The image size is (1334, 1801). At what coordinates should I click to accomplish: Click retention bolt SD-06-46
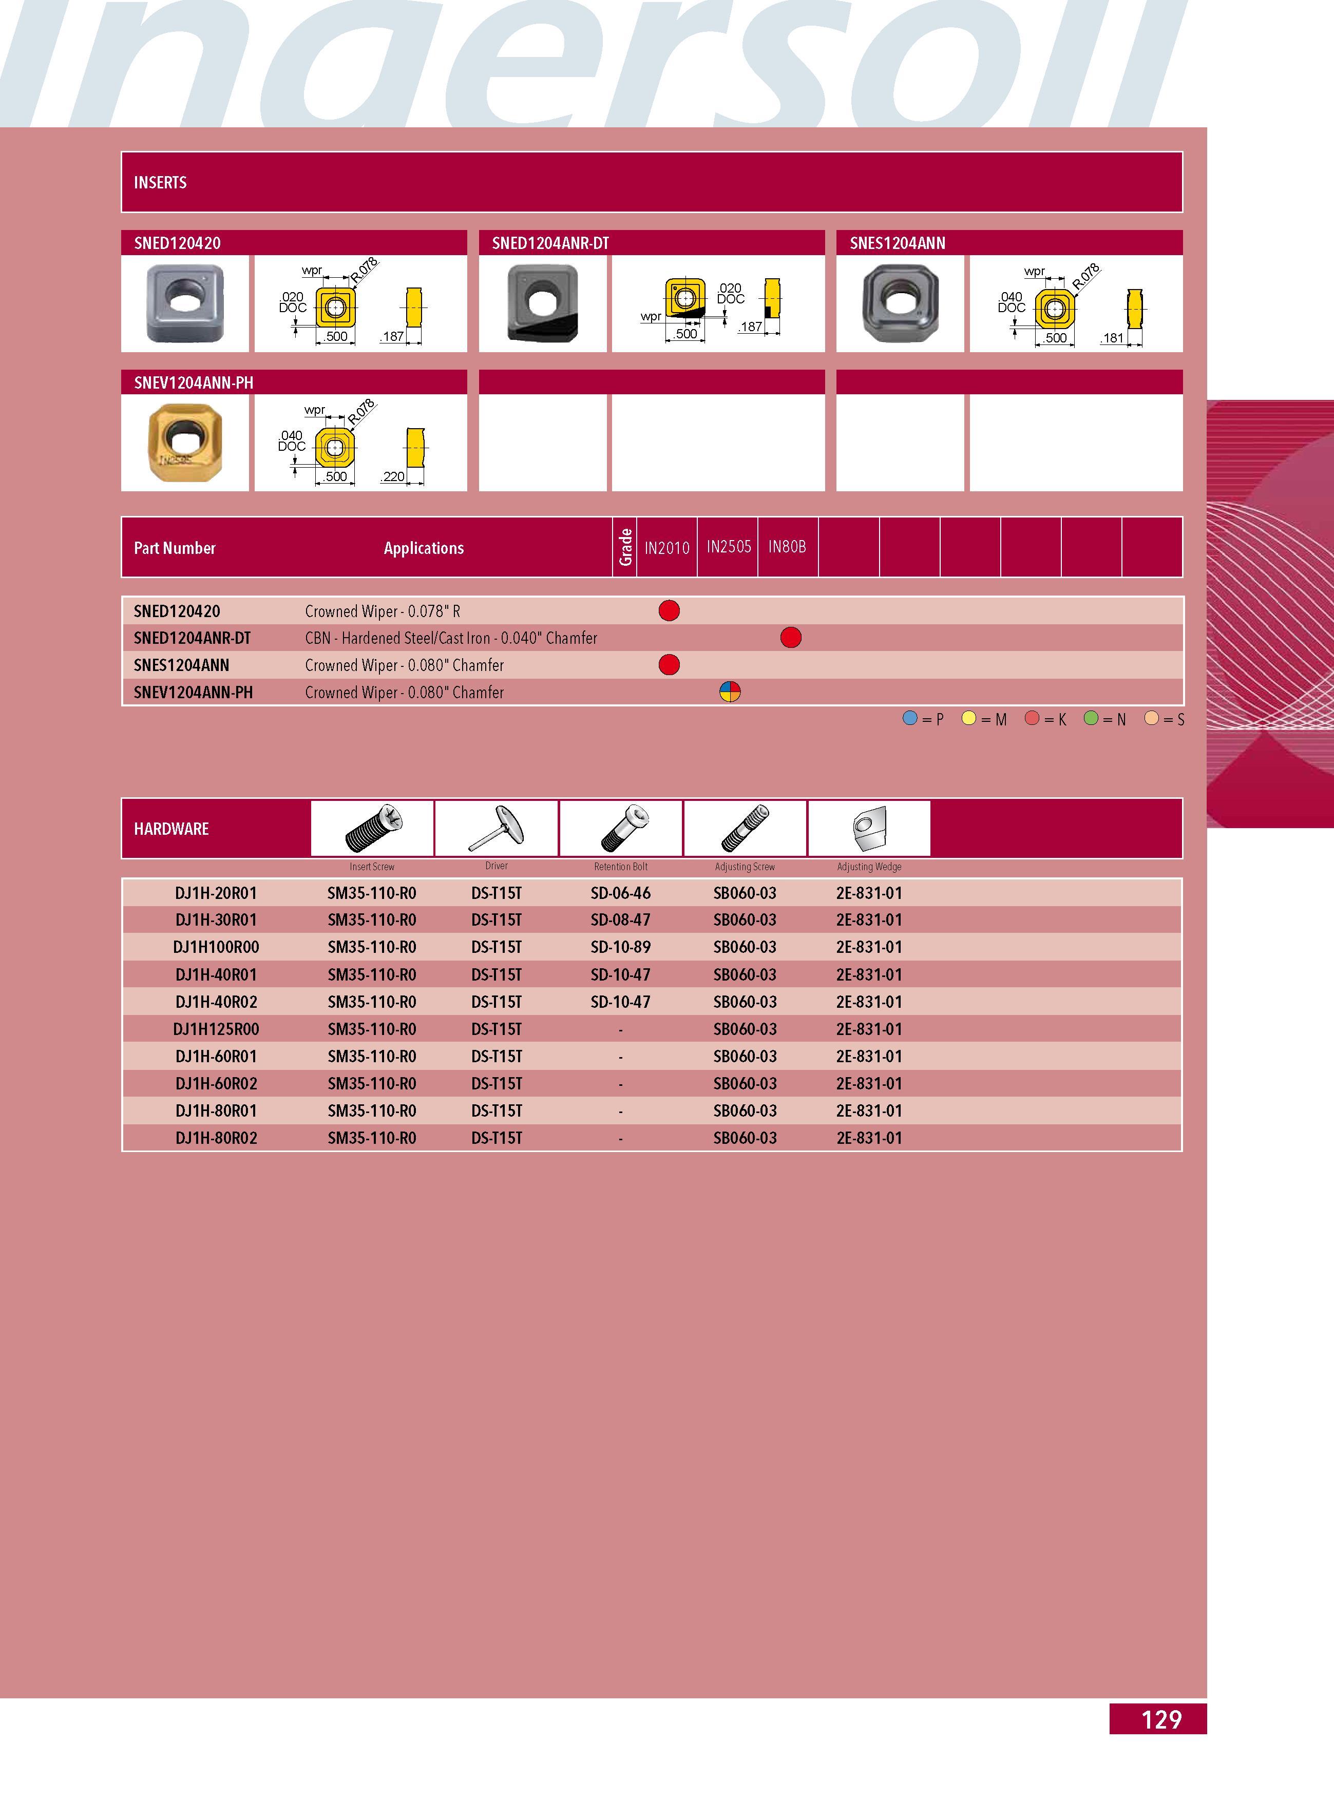[620, 894]
